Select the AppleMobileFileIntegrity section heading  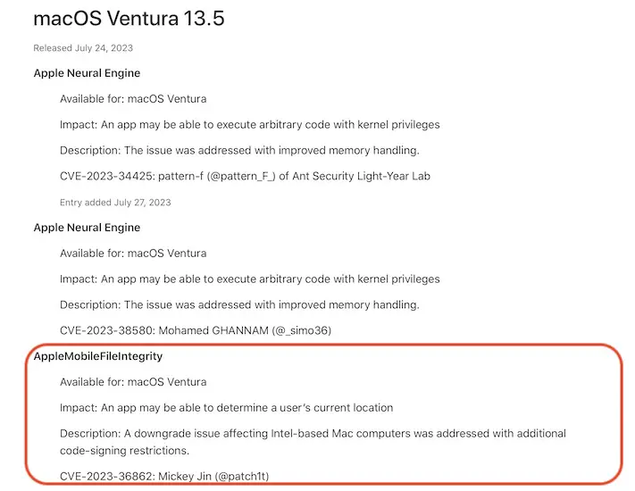coord(98,356)
